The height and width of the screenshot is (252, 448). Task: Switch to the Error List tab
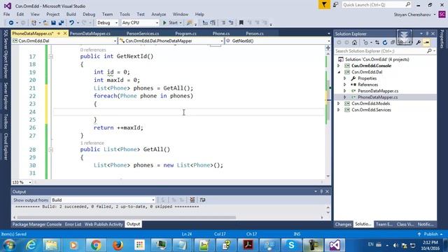click(x=73, y=224)
